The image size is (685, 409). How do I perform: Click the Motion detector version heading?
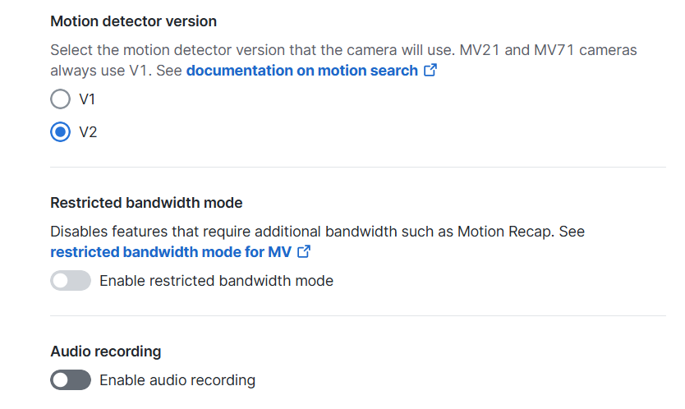[133, 21]
